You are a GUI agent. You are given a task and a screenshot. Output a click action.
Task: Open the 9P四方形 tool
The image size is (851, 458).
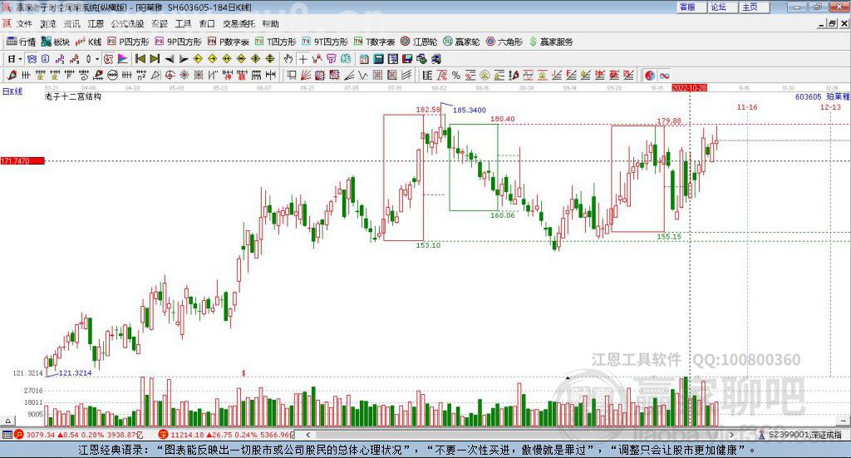coord(178,42)
